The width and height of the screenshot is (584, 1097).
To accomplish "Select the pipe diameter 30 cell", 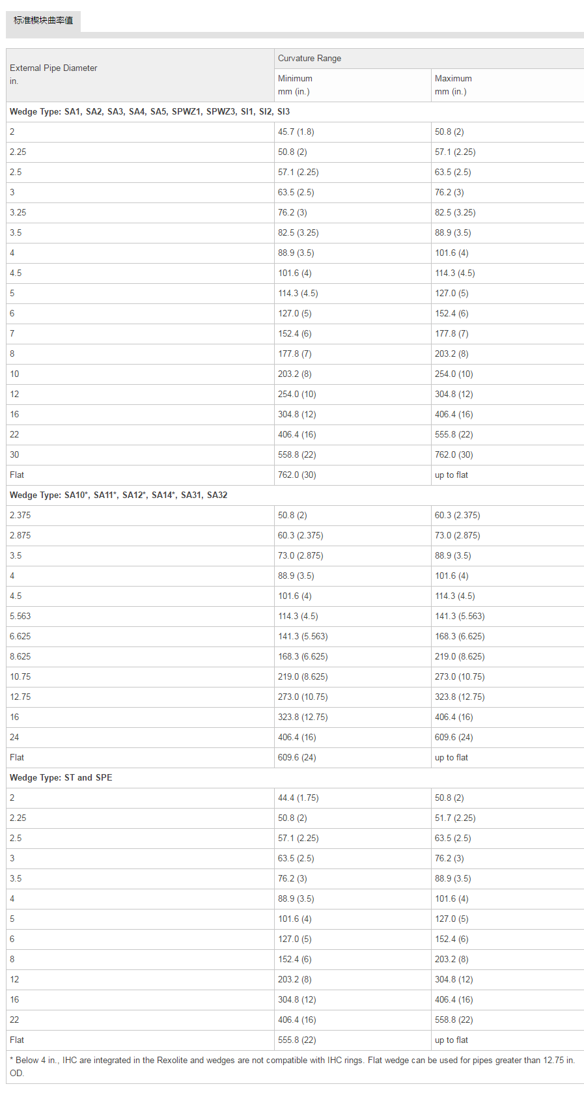I will 14,454.
